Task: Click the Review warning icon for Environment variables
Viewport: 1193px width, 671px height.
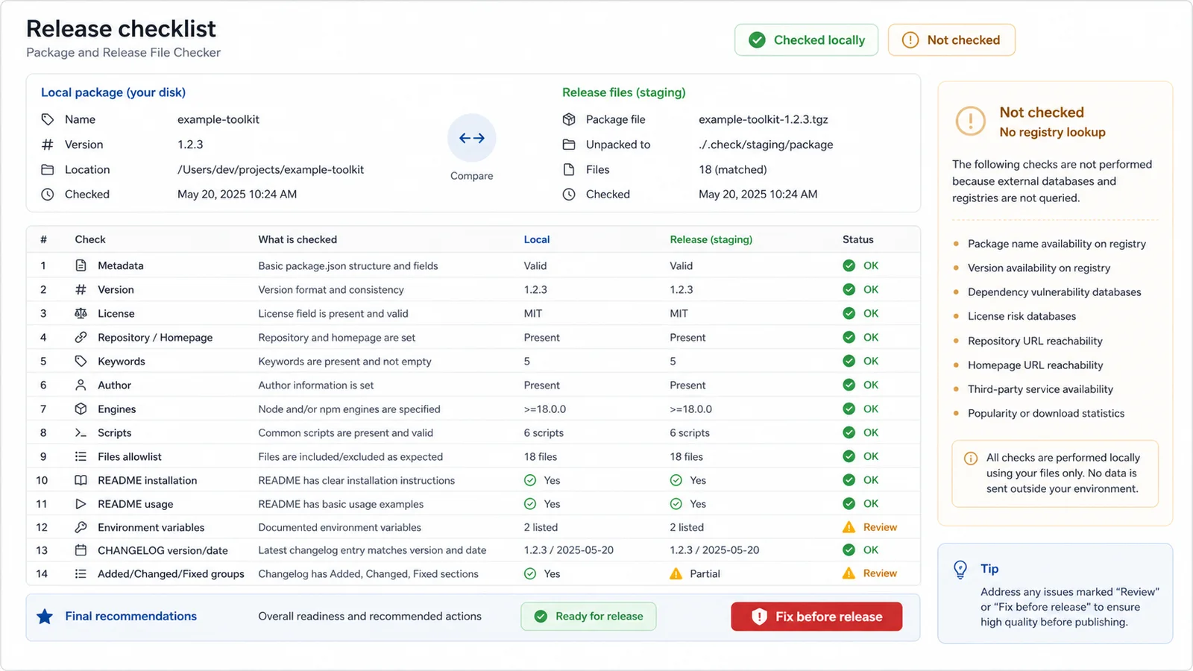Action: pyautogui.click(x=849, y=527)
